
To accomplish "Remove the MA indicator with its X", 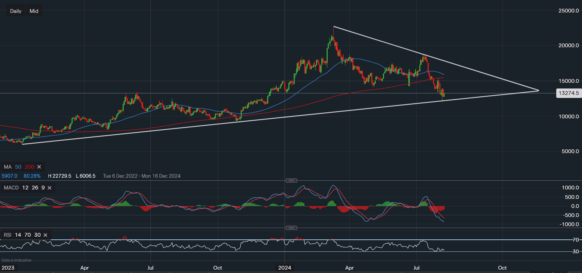I will point(39,167).
